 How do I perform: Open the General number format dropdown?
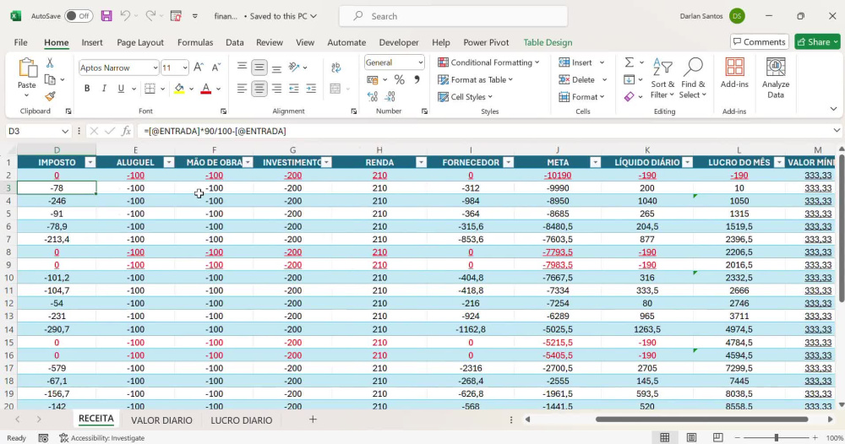420,62
